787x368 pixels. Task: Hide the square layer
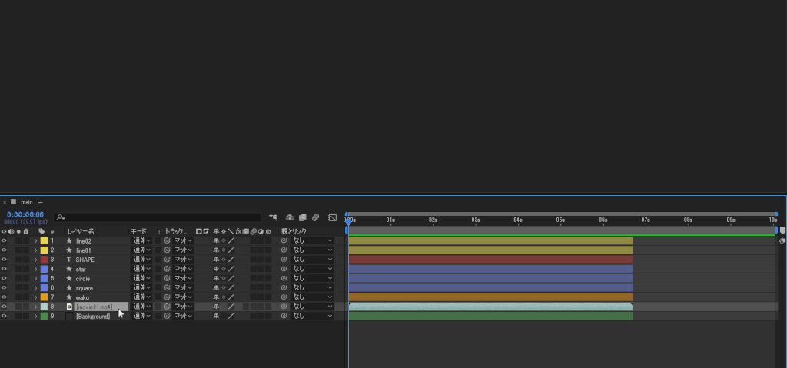tap(4, 287)
